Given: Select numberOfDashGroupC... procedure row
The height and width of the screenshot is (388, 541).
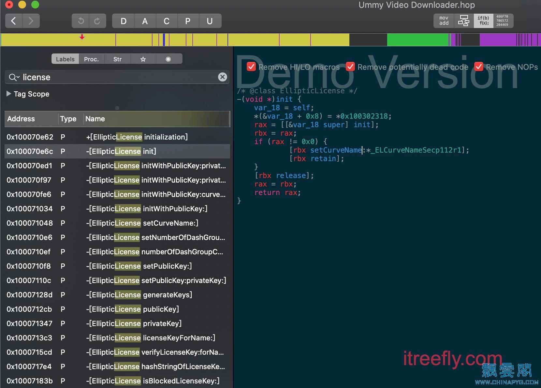Looking at the screenshot, I should point(117,252).
